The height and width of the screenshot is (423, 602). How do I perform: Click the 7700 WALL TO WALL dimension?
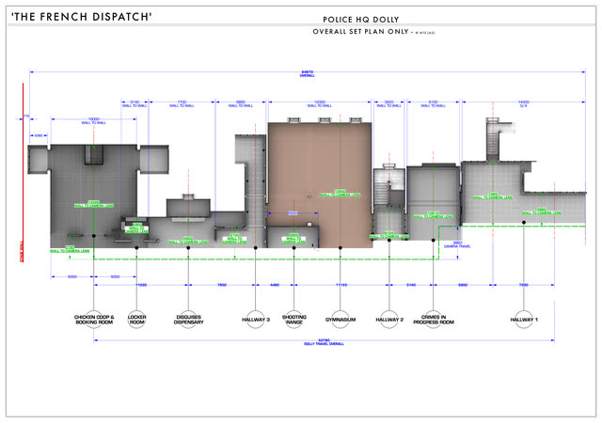pyautogui.click(x=182, y=103)
